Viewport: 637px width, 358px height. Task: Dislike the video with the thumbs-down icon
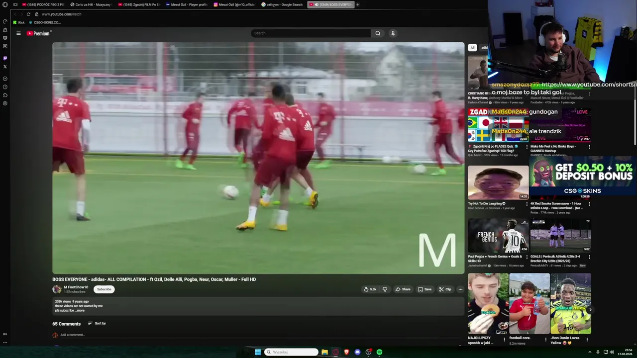click(385, 289)
